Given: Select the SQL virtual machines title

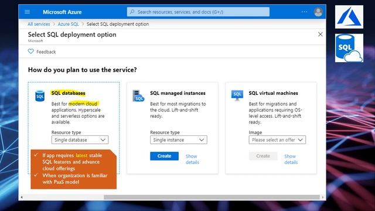Looking at the screenshot, I should pos(274,93).
